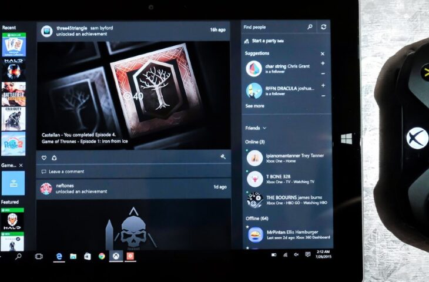Add RFFN DRACULA as friend
This screenshot has width=429, height=282.
pos(323,86)
